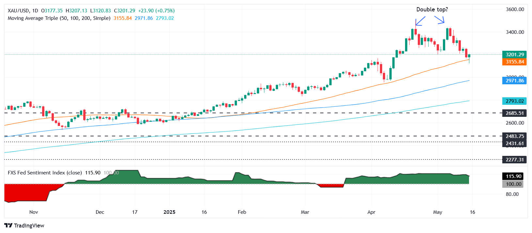Click the 115.90 sentiment value tag
Image resolution: width=532 pixels, height=233 pixels.
(x=513, y=176)
